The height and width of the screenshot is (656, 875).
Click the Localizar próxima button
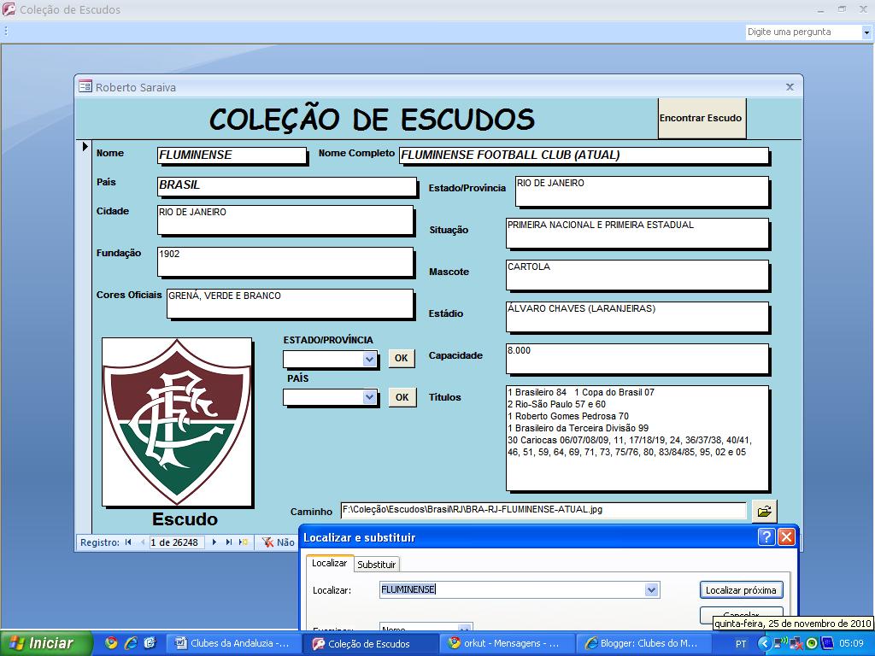click(741, 590)
